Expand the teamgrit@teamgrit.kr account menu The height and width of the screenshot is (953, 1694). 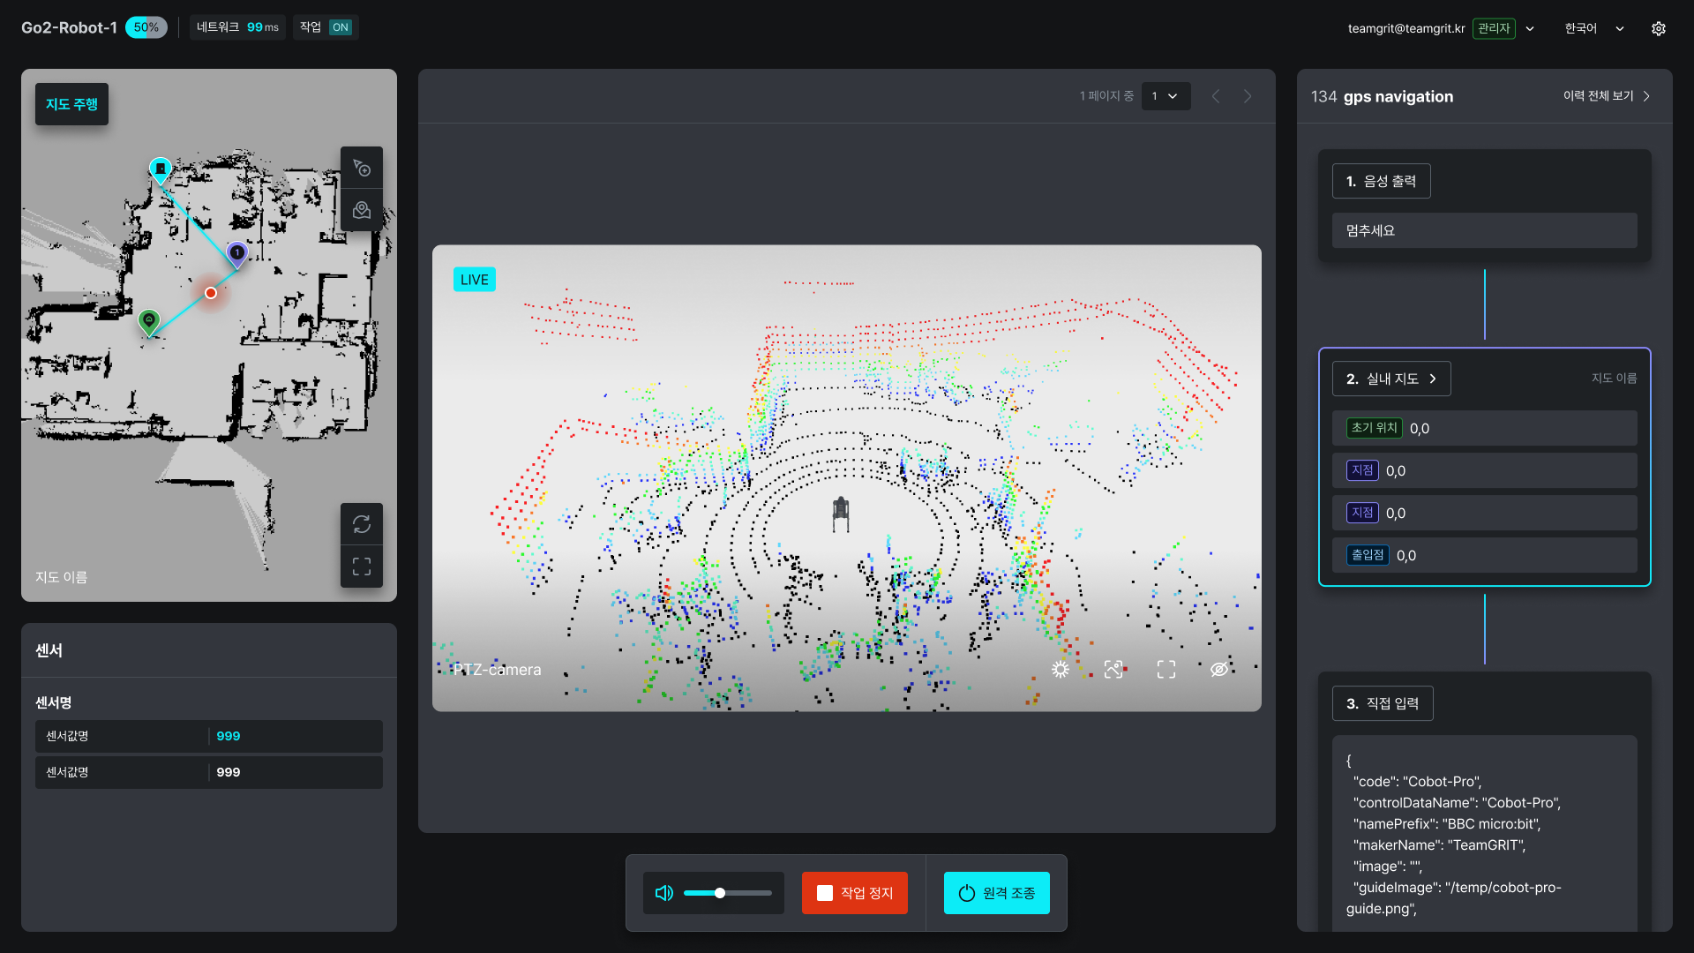pyautogui.click(x=1530, y=28)
